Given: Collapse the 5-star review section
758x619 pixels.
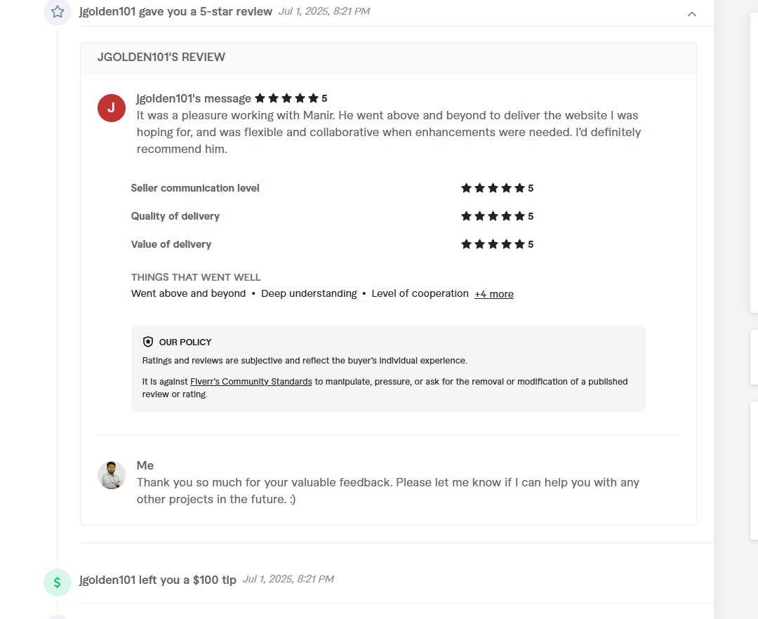Looking at the screenshot, I should [x=692, y=14].
